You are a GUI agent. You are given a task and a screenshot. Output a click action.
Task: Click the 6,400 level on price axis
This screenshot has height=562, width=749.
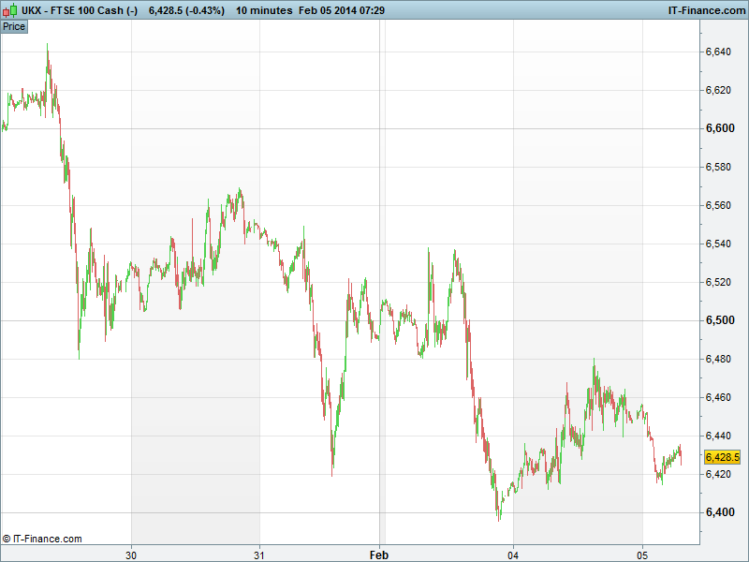719,512
